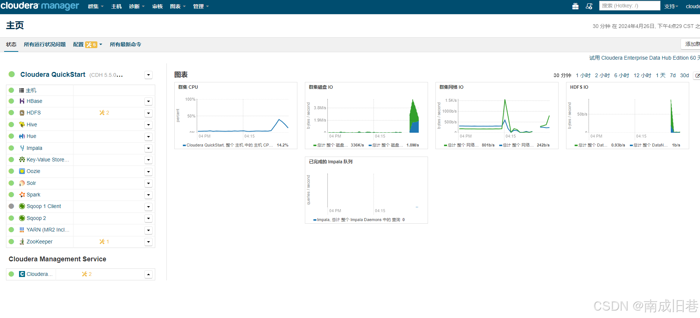This screenshot has width=700, height=318.
Task: Switch to 所有运行状况问题 tab
Action: point(45,44)
